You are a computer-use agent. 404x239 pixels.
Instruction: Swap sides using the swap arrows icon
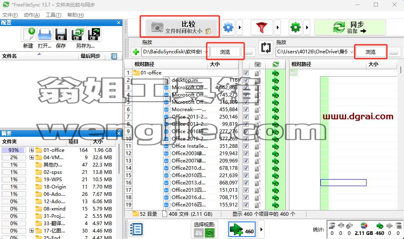(x=266, y=48)
